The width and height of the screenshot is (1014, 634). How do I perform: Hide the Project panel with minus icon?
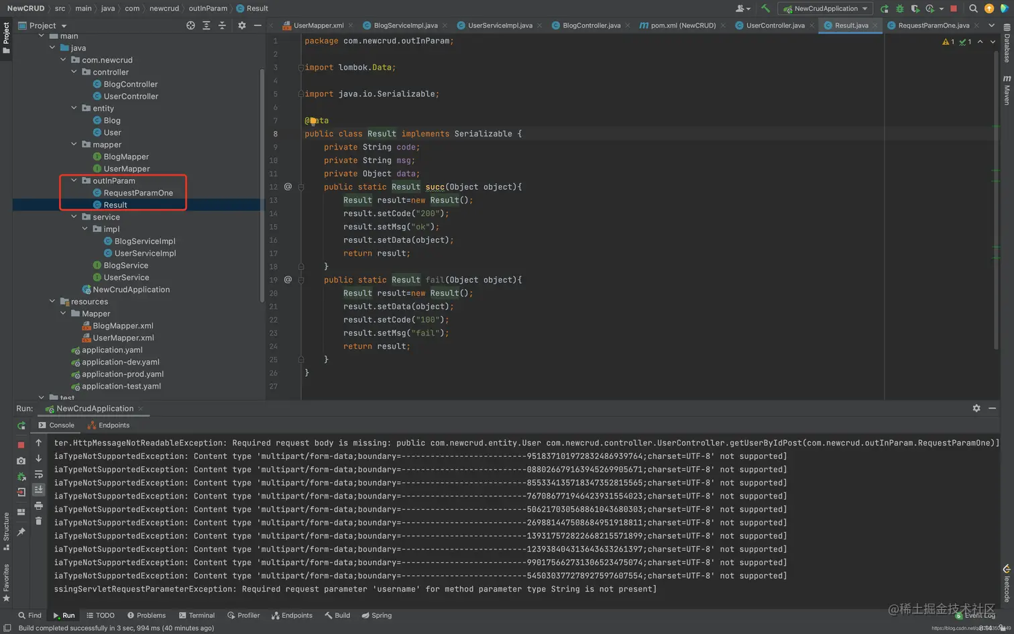pos(258,25)
